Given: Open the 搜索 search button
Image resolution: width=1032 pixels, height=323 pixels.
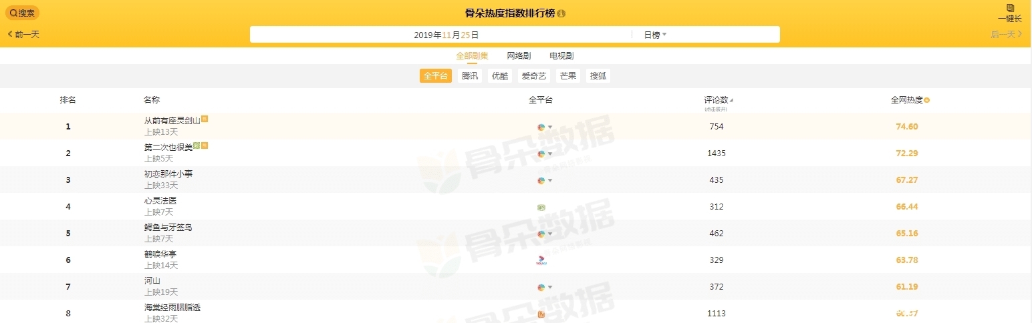Looking at the screenshot, I should tap(23, 13).
